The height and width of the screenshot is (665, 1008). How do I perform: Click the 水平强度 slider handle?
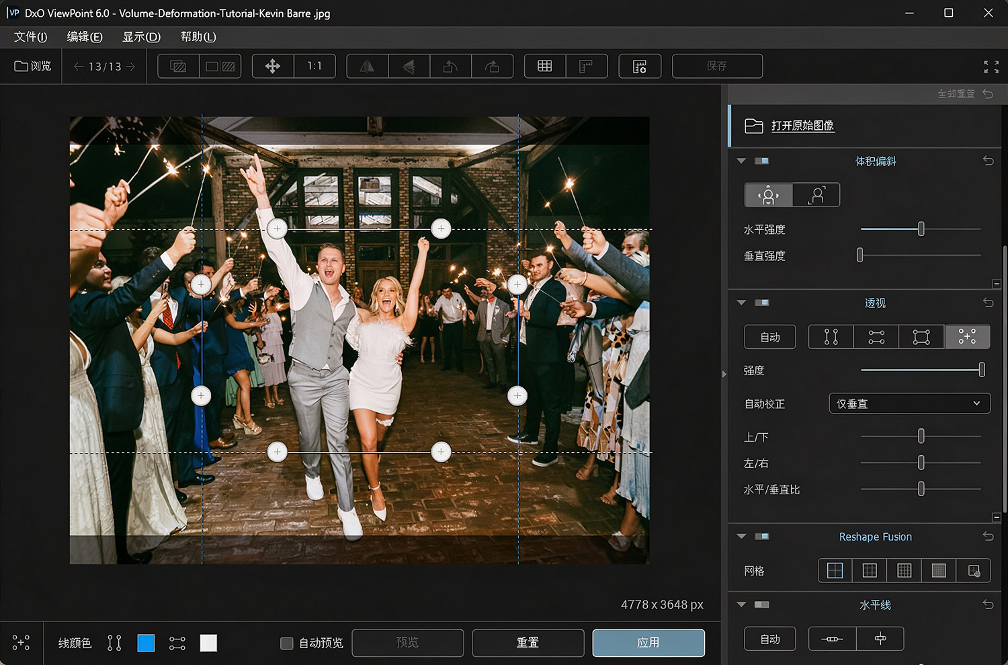click(921, 229)
